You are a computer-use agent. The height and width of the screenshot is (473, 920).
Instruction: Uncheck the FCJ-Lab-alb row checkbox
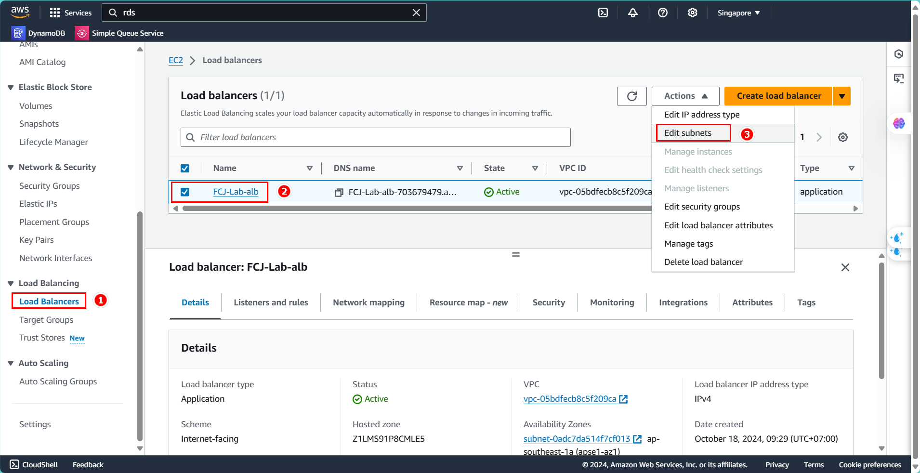(185, 192)
